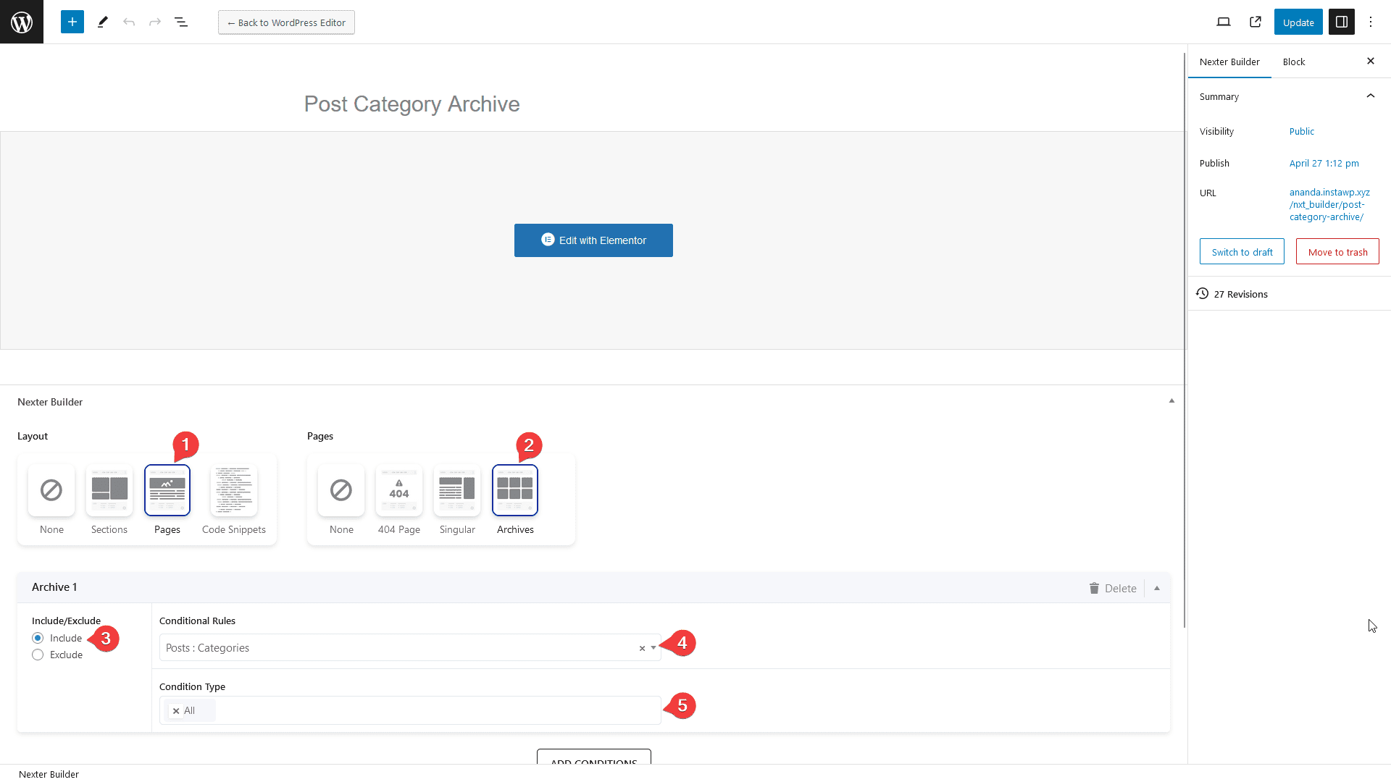Screen dimensions: 1391x782
Task: Clear the Posts : Categories selection
Action: point(642,648)
